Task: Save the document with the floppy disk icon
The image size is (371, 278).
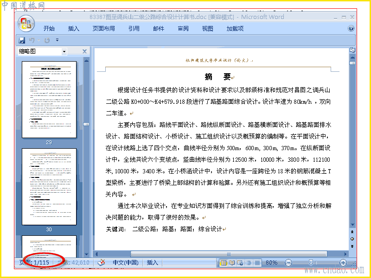Action: [x=22, y=40]
